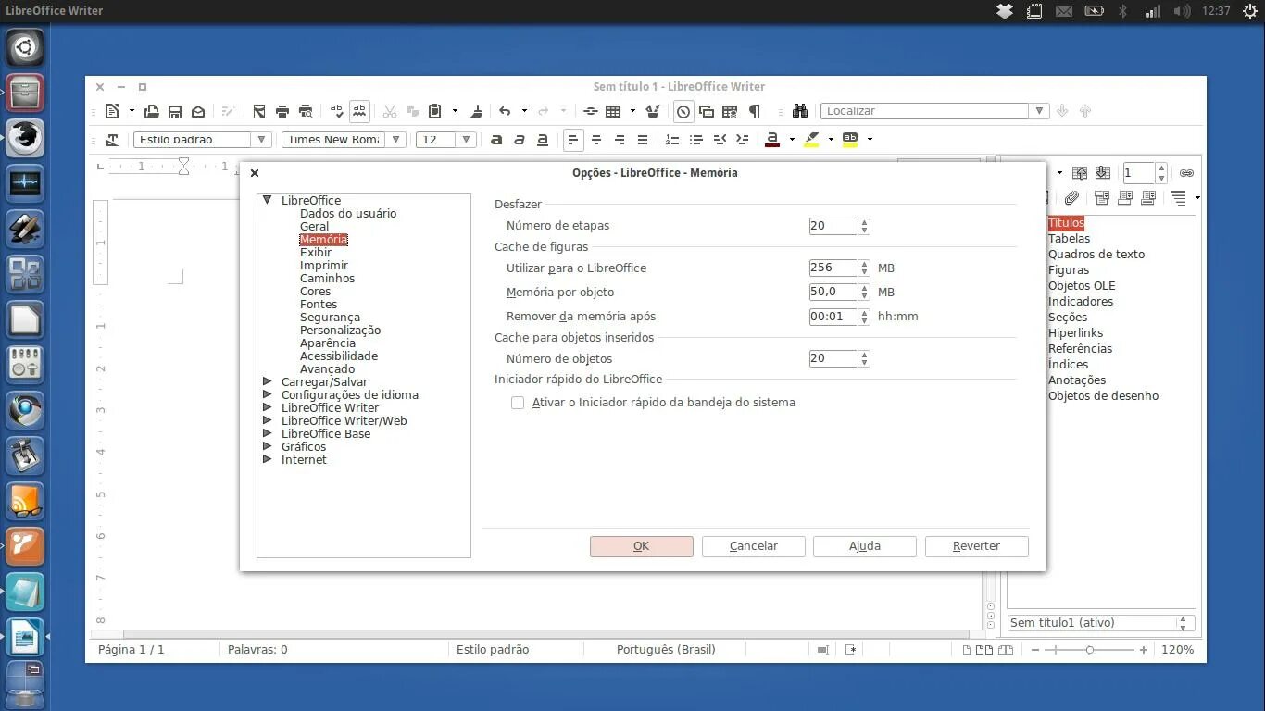Click the Save document icon
The width and height of the screenshot is (1265, 711).
pyautogui.click(x=175, y=111)
